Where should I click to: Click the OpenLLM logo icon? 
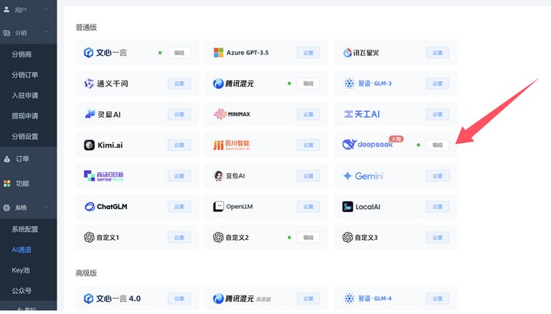(x=218, y=207)
